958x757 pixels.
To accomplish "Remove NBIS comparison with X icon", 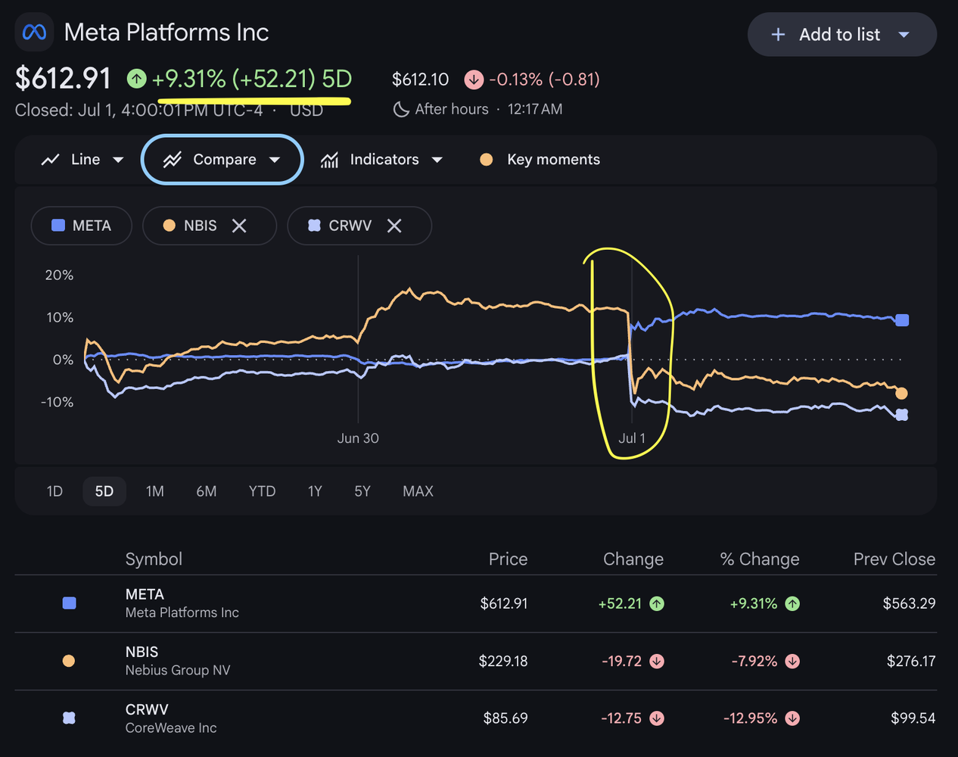I will coord(239,226).
